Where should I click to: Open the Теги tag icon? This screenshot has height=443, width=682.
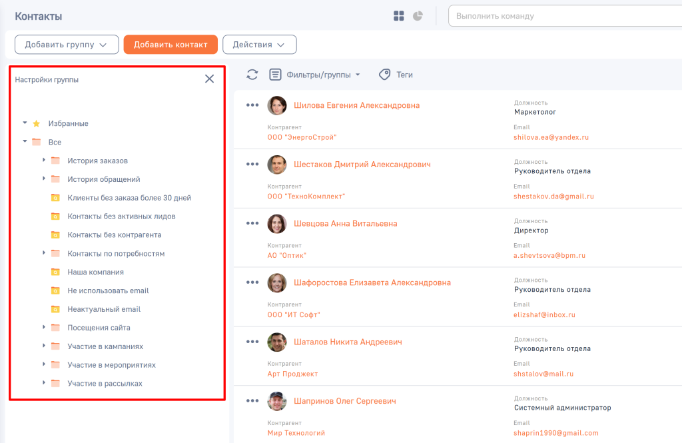[384, 75]
